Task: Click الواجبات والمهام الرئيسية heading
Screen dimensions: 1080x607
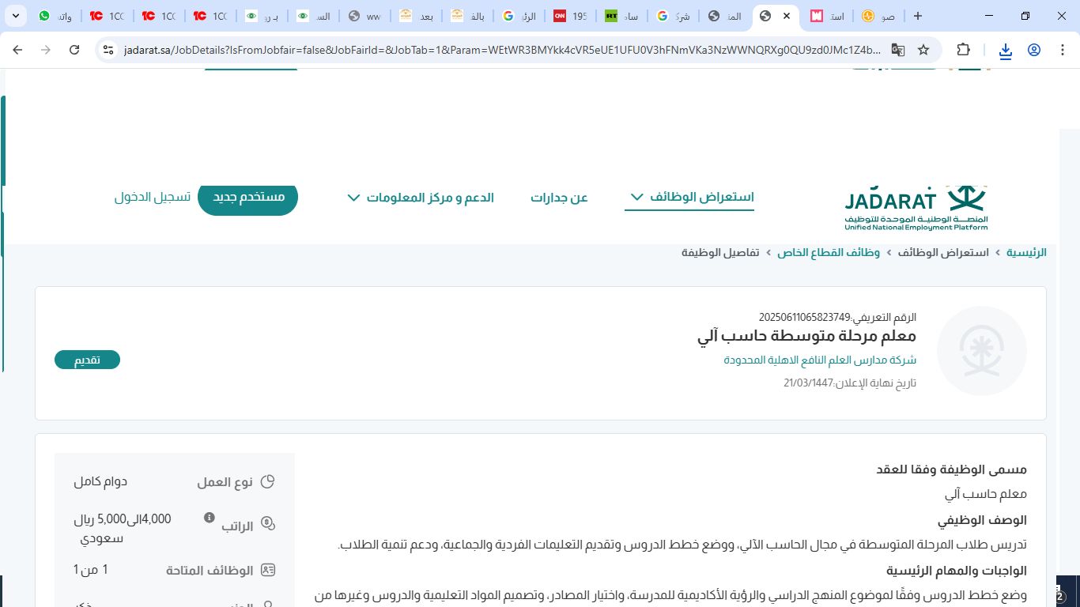Action: [x=957, y=571]
